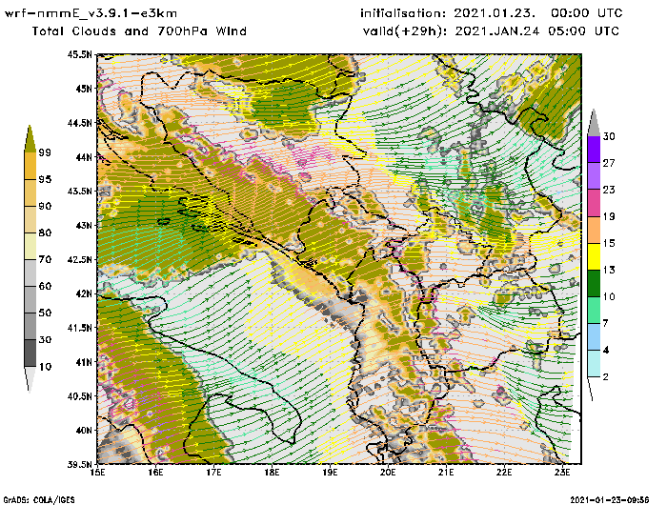Click the 45.5N label at the top of the latitude axis
This screenshot has height=505, width=667.
tap(80, 54)
